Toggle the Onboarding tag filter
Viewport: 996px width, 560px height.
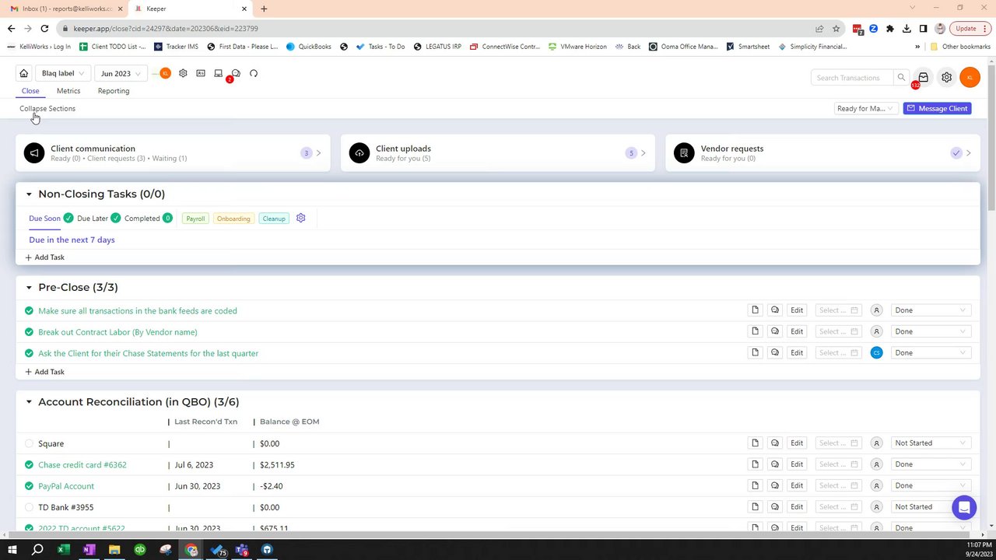pos(233,219)
